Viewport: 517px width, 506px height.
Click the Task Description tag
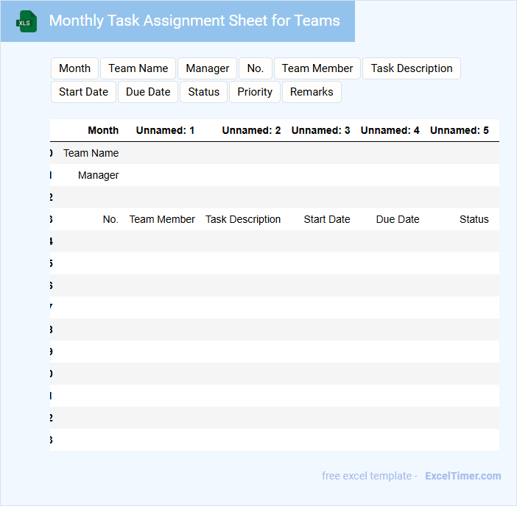(x=411, y=68)
